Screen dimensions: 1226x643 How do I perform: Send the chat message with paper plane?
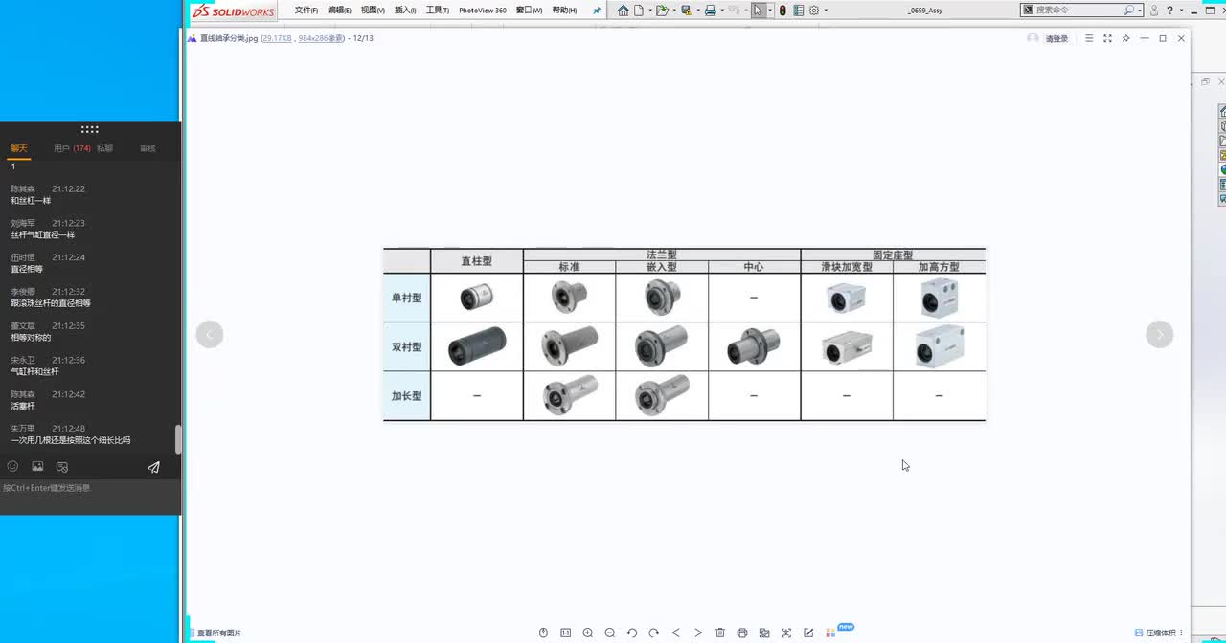(153, 467)
